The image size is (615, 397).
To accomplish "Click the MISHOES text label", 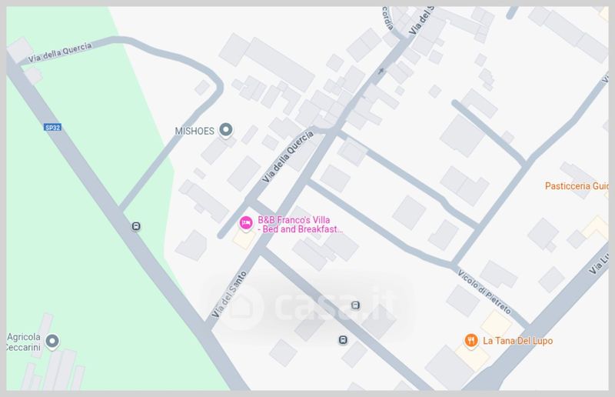I will 194,131.
